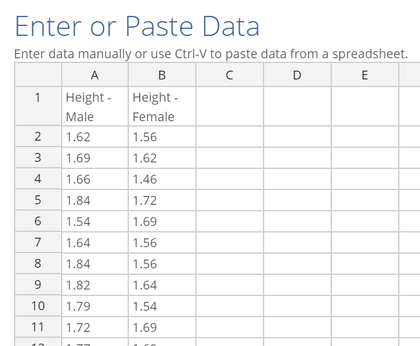Click cell B10 containing 1.54

(162, 306)
